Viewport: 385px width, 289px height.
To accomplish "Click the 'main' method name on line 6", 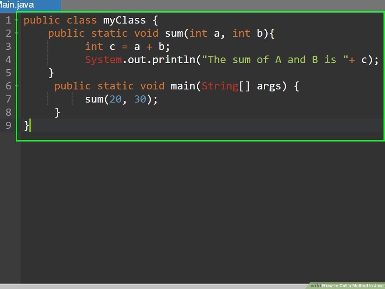I will [x=183, y=86].
